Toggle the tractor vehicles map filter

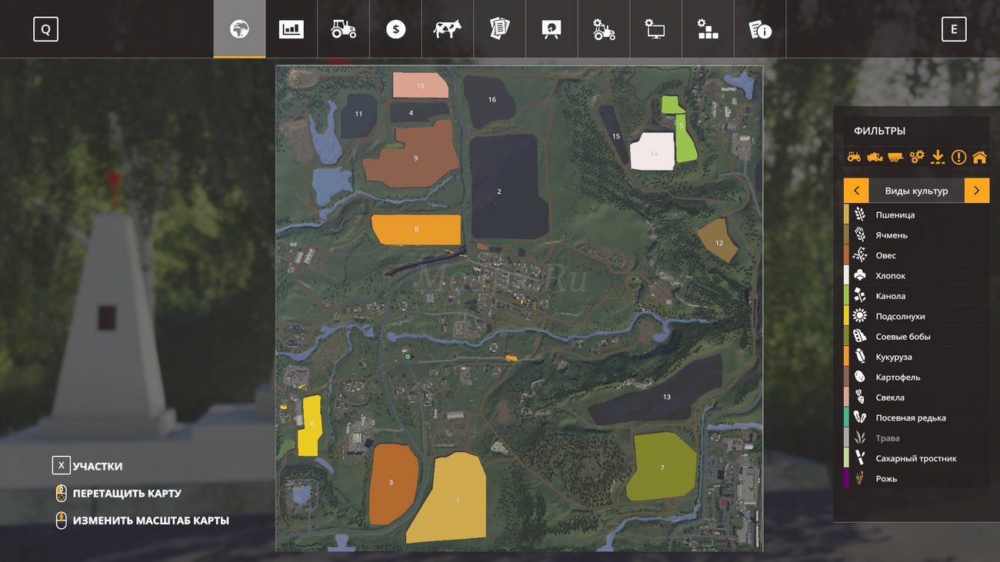[x=854, y=157]
